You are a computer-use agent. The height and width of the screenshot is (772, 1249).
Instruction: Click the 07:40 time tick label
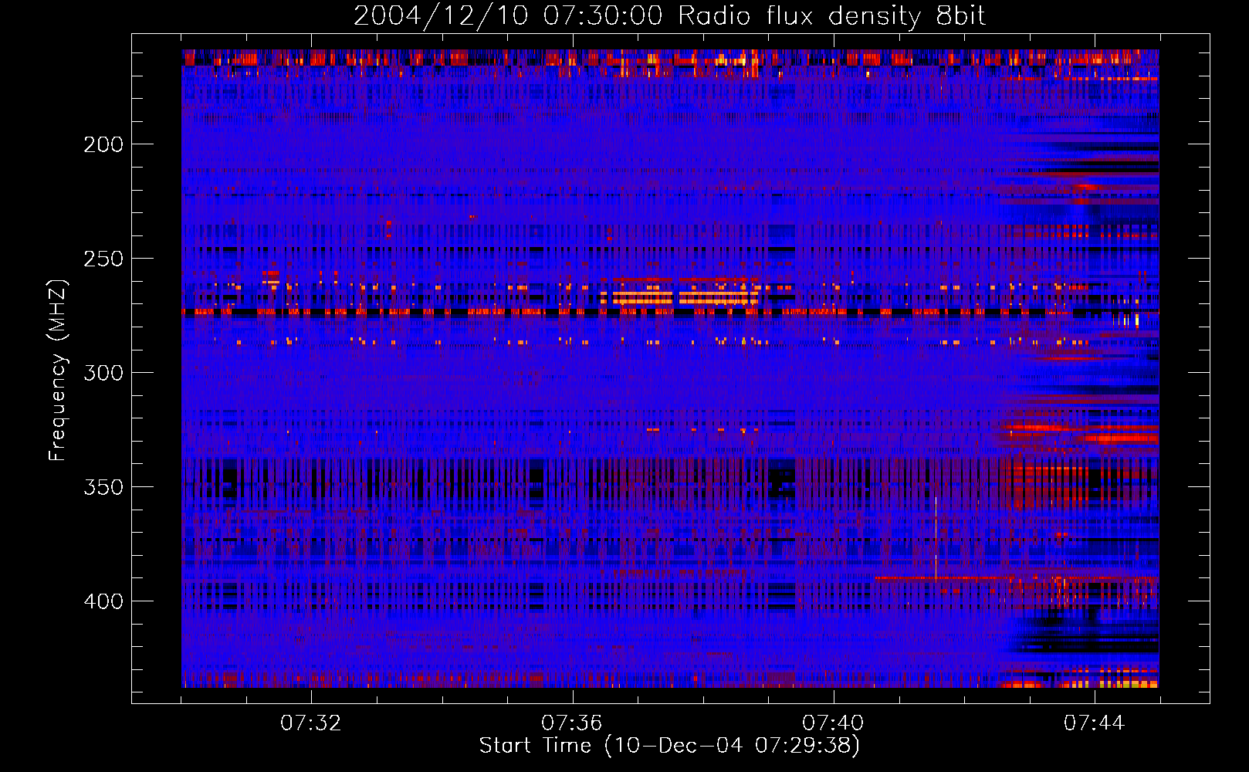(x=833, y=723)
